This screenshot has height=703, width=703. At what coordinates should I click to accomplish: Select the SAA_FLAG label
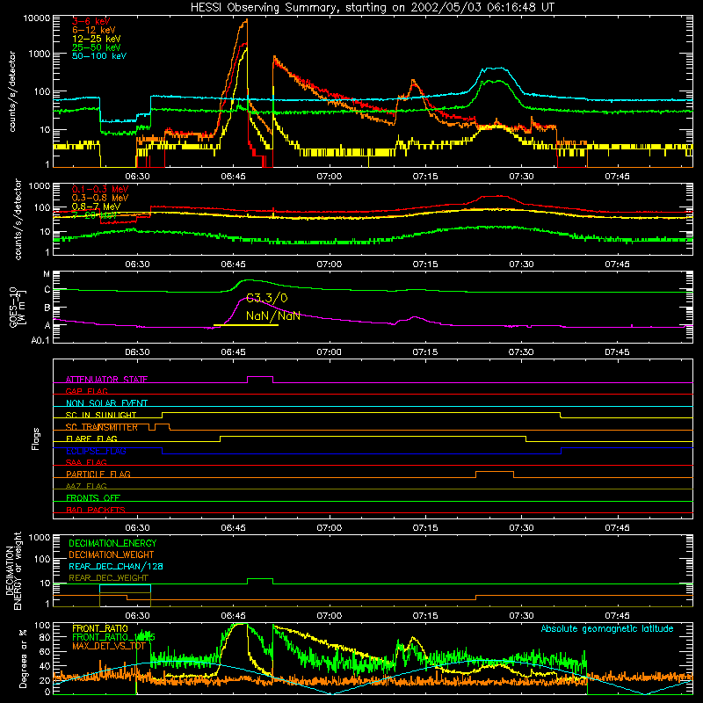pos(86,462)
